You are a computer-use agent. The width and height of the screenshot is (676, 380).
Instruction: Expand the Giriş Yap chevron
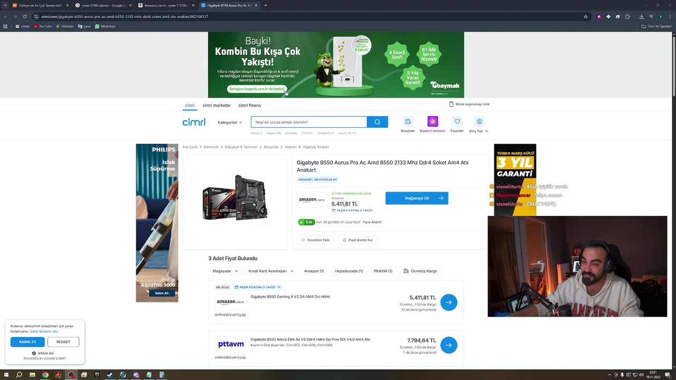tap(486, 131)
